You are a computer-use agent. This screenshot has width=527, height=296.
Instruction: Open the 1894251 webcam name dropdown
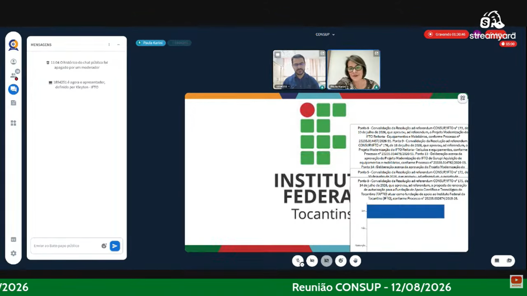(283, 86)
